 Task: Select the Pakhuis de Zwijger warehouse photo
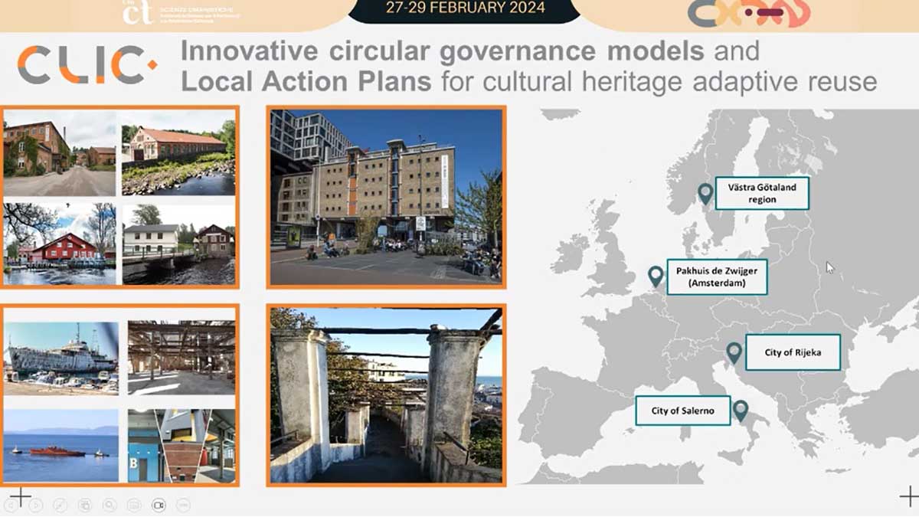pos(387,197)
